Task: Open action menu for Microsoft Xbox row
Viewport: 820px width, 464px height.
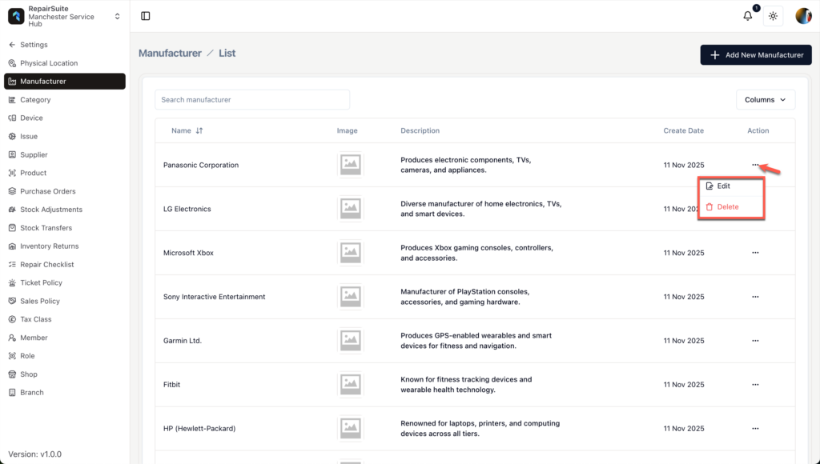Action: click(x=755, y=253)
